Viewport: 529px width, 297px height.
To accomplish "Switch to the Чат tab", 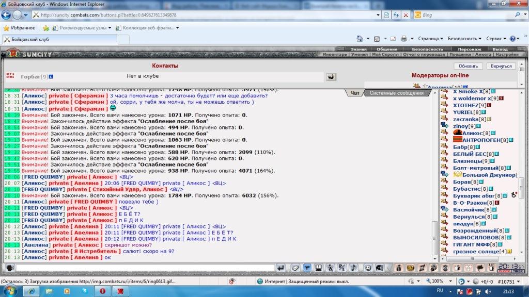I will 354,93.
